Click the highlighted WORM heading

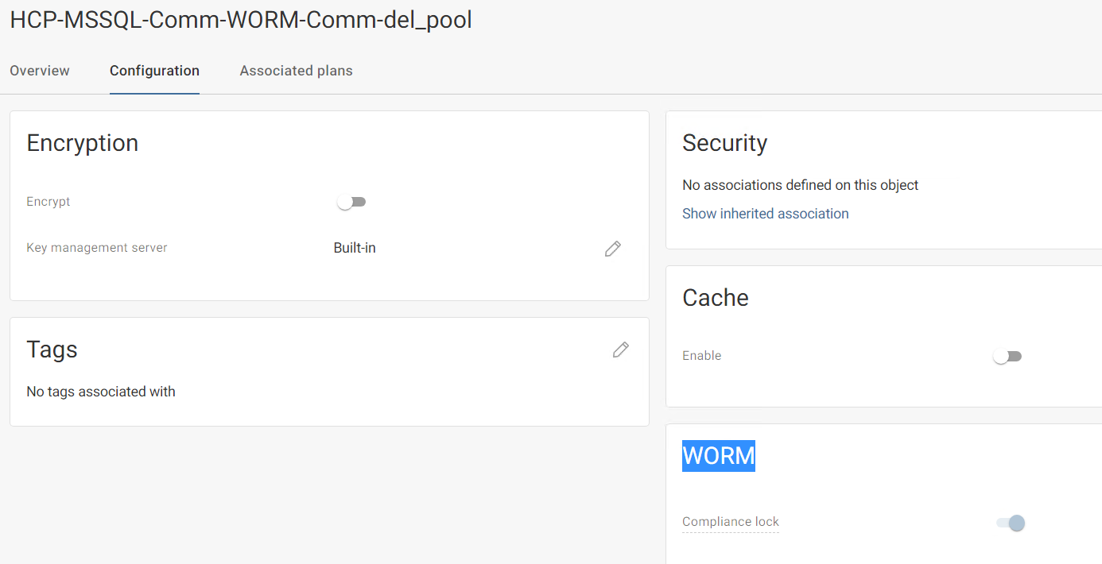pos(719,456)
